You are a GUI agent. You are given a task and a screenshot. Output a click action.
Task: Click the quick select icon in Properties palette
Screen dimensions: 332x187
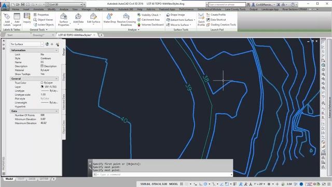coord(58,44)
